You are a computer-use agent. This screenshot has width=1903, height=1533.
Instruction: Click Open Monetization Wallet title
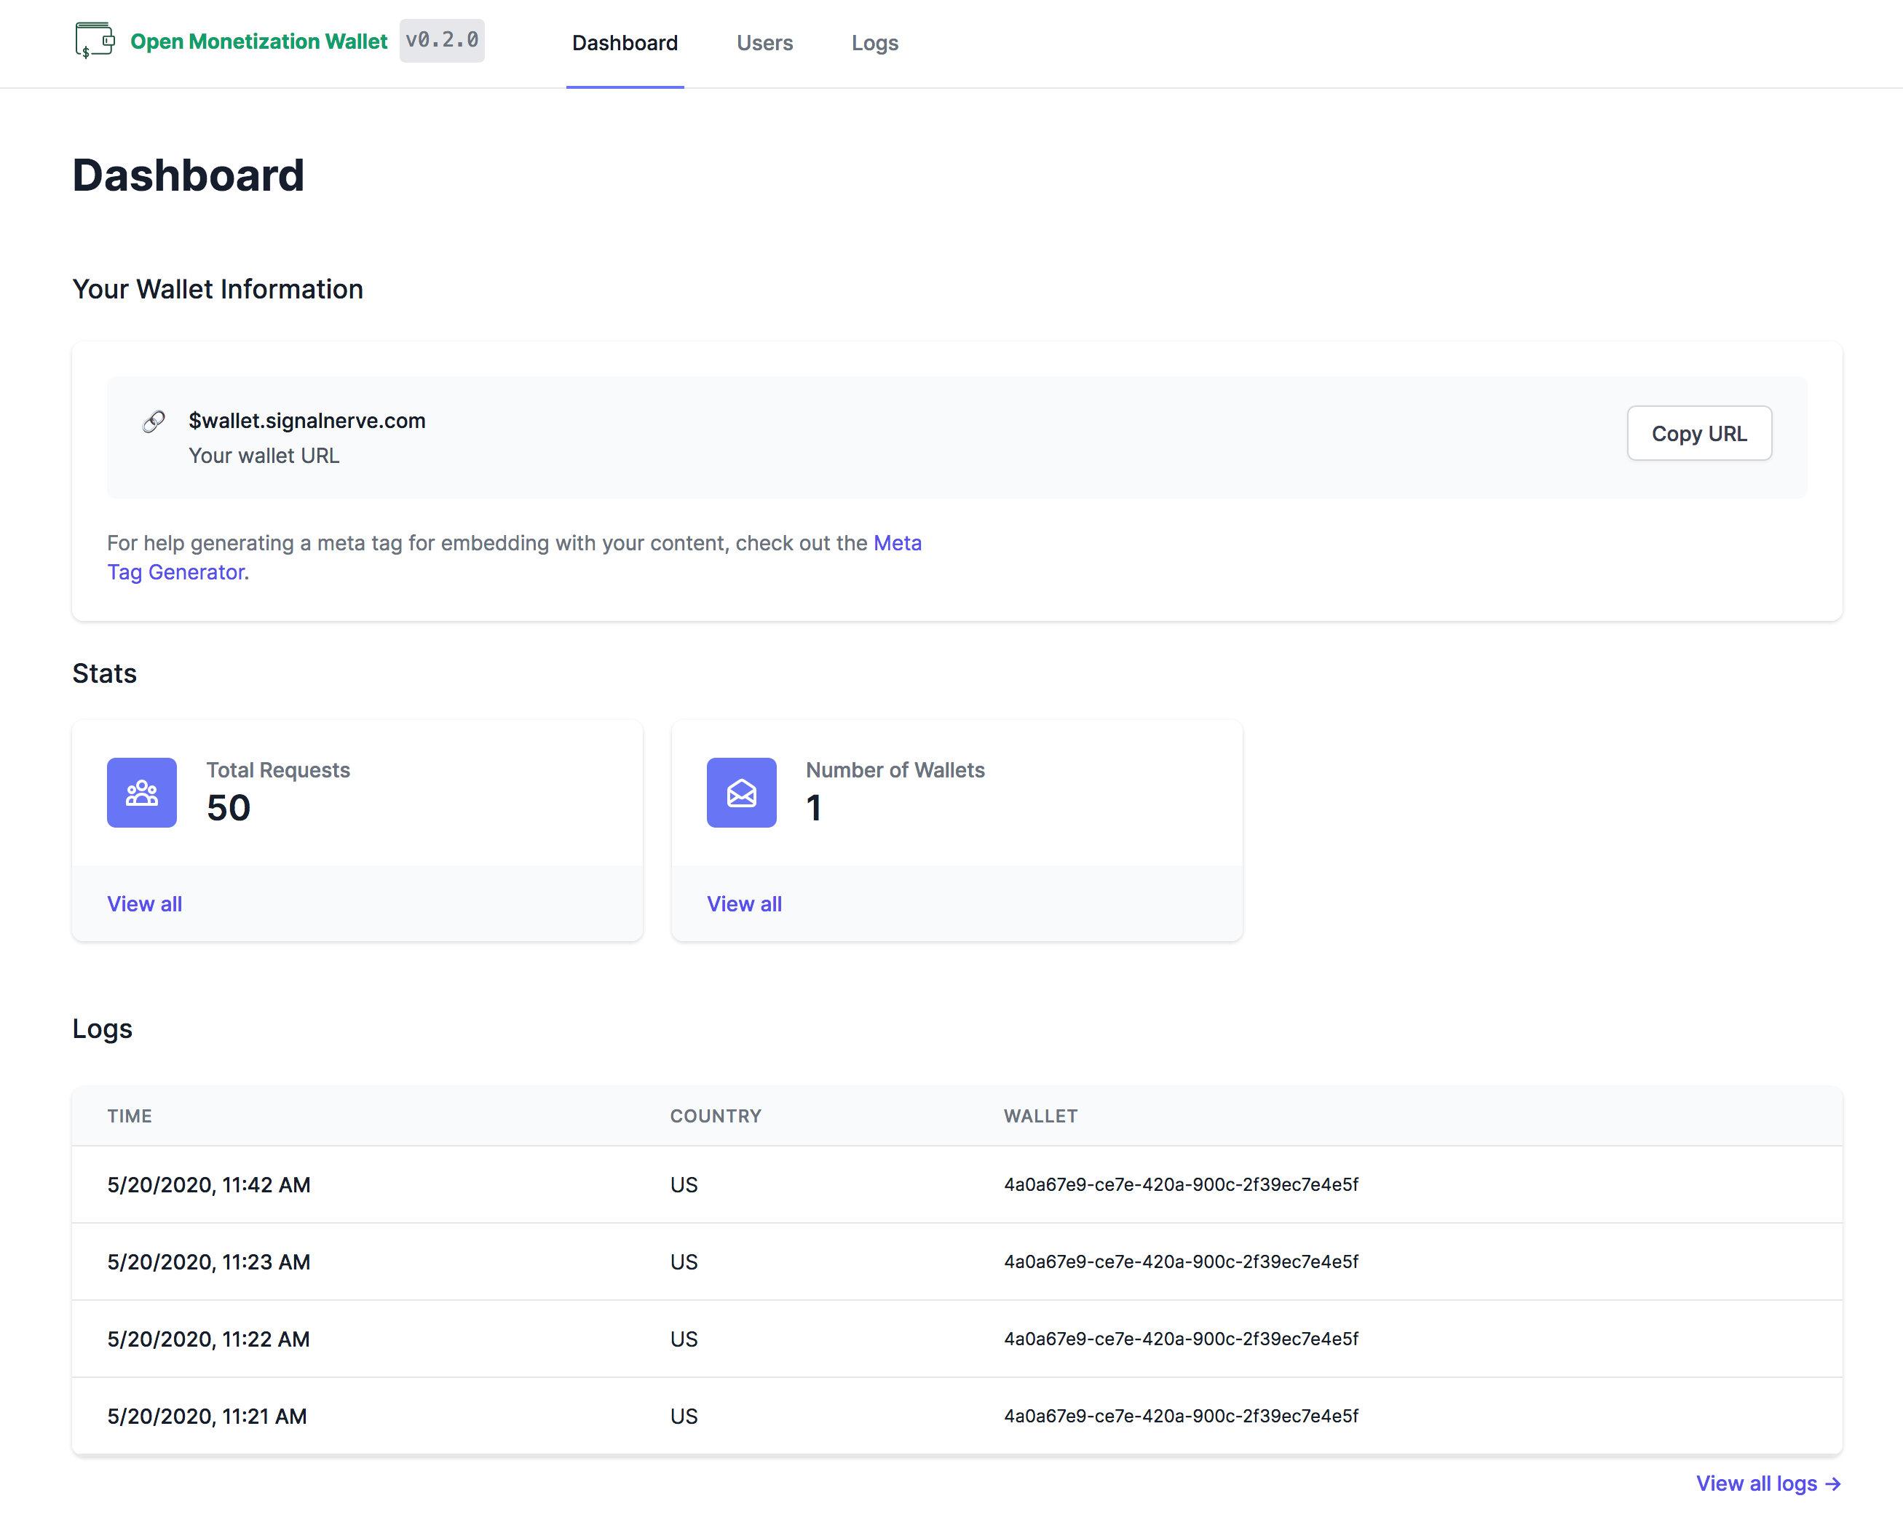click(258, 41)
